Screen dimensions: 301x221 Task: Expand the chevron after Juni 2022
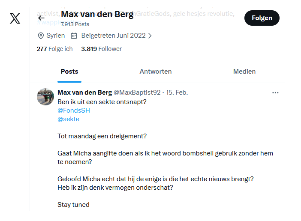click(x=150, y=36)
